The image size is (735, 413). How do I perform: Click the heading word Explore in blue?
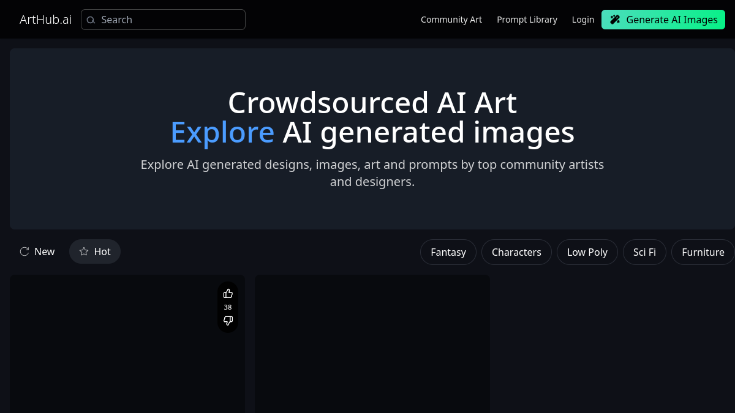pos(222,132)
